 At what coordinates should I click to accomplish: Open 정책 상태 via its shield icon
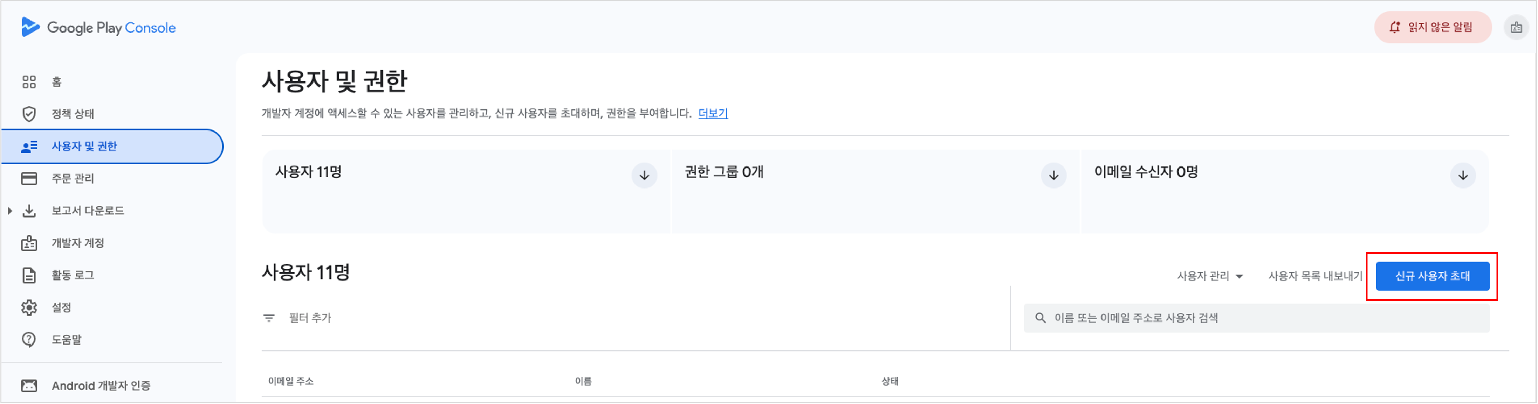click(x=29, y=114)
